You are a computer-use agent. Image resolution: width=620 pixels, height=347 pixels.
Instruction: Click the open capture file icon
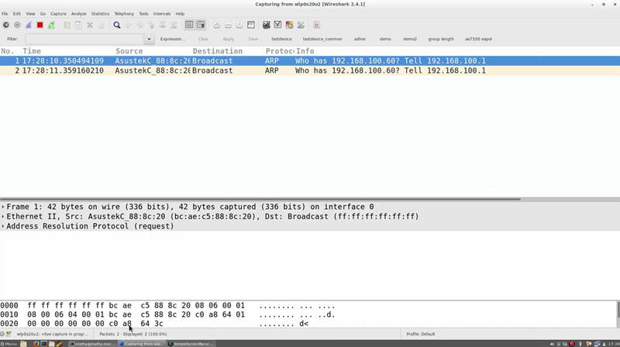[x=67, y=25]
